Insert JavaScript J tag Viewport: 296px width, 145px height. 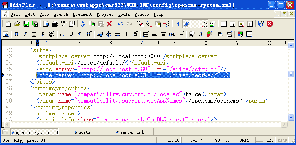[200, 34]
